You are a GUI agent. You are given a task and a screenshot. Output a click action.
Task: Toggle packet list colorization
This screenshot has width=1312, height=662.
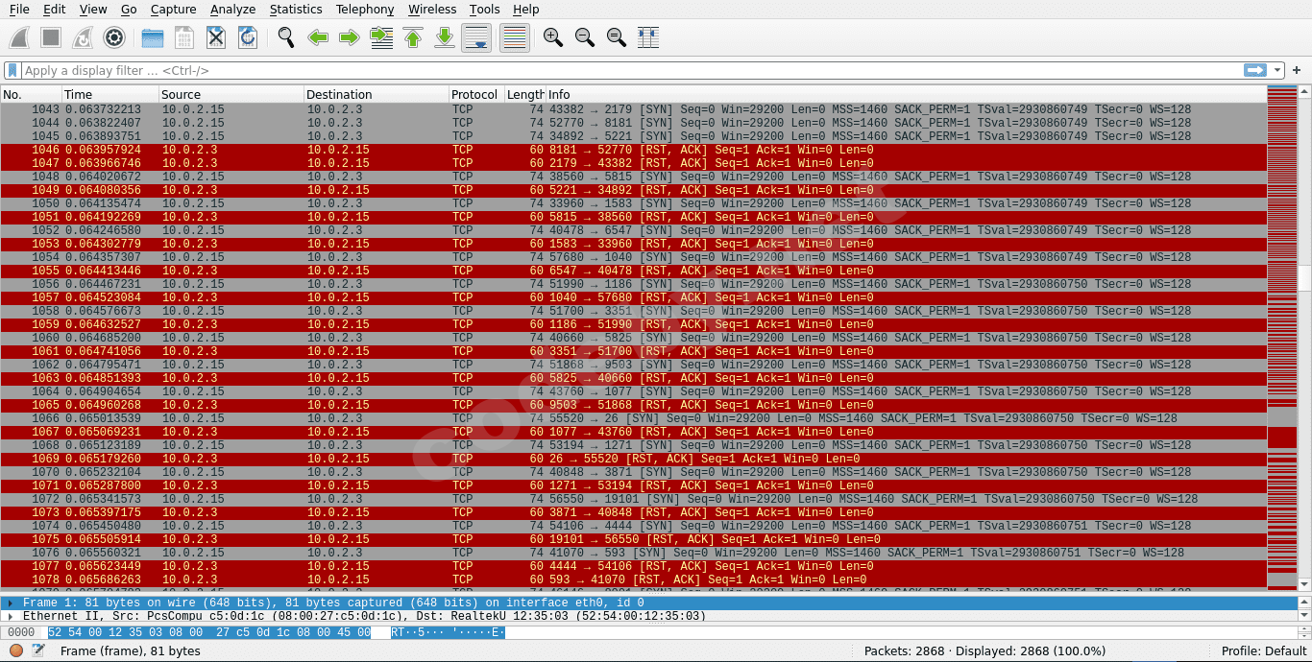tap(514, 37)
